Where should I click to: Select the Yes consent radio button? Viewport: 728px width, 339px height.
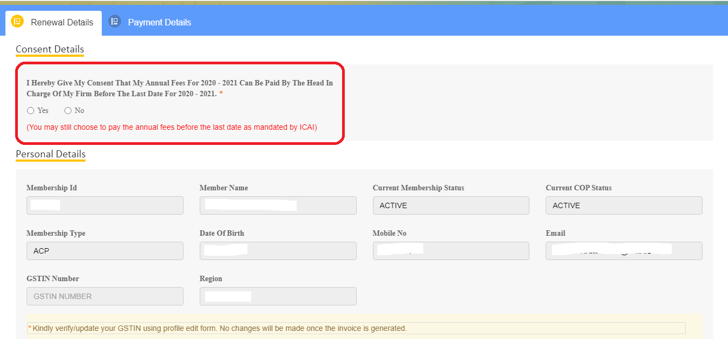tap(31, 111)
